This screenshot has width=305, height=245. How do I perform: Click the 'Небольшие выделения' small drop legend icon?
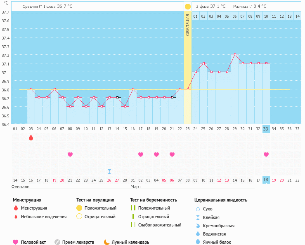(16, 217)
